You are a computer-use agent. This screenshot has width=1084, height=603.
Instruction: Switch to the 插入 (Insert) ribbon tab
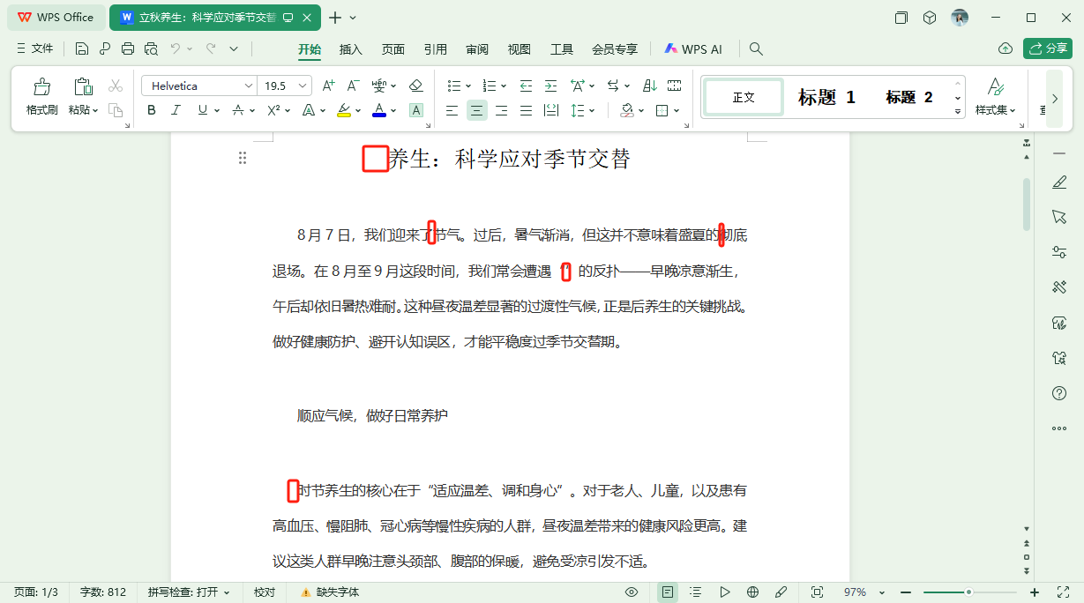pos(350,49)
